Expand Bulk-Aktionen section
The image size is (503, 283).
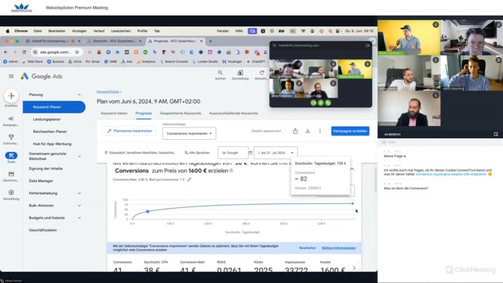(x=79, y=206)
